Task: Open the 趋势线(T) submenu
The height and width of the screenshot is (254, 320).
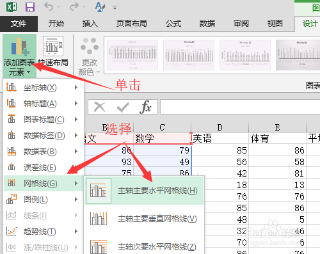Action: 44,232
